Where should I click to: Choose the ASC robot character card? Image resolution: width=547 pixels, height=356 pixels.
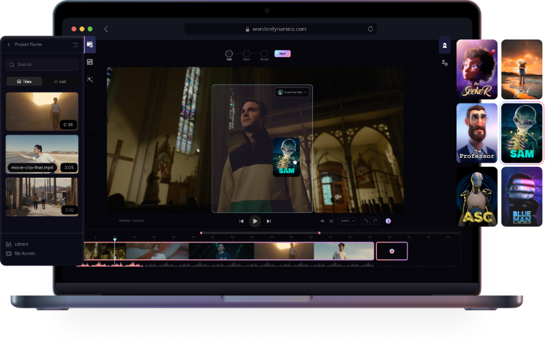click(x=477, y=197)
